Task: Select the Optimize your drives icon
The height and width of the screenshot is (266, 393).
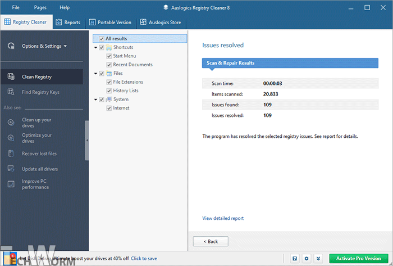Action: [x=11, y=138]
